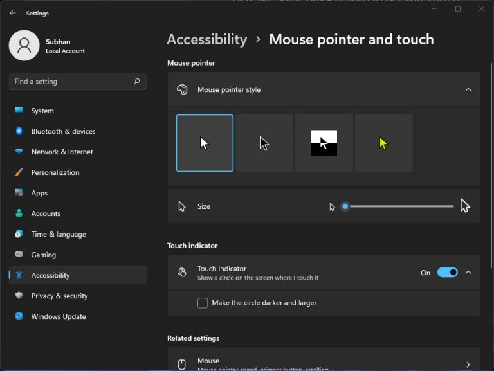Collapse the Mouse pointer style section
Screen dimensions: 494x371
[468, 90]
